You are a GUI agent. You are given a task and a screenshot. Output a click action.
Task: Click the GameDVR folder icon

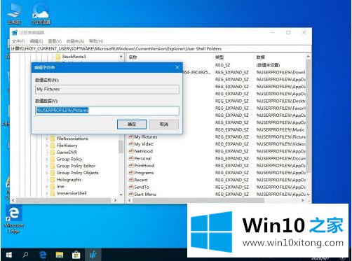pyautogui.click(x=53, y=153)
